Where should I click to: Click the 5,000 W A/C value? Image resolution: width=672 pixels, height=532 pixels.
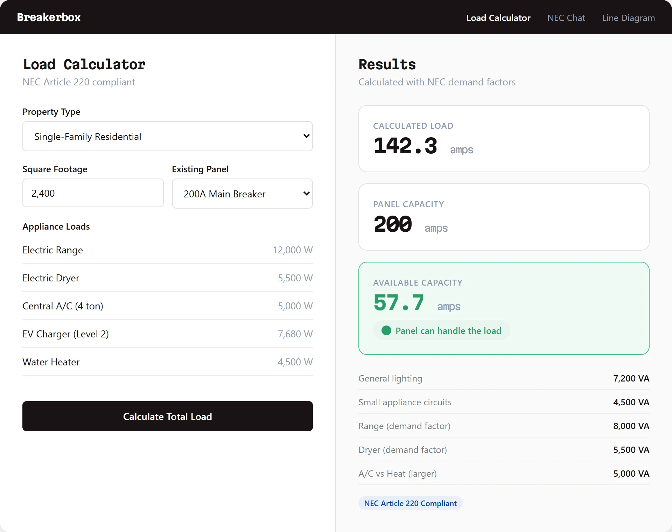(295, 306)
